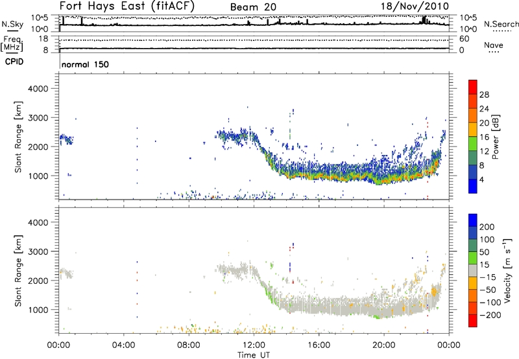Click the 'Freq. [MHz]' axis label
This screenshot has height=359, width=519.
[12, 44]
